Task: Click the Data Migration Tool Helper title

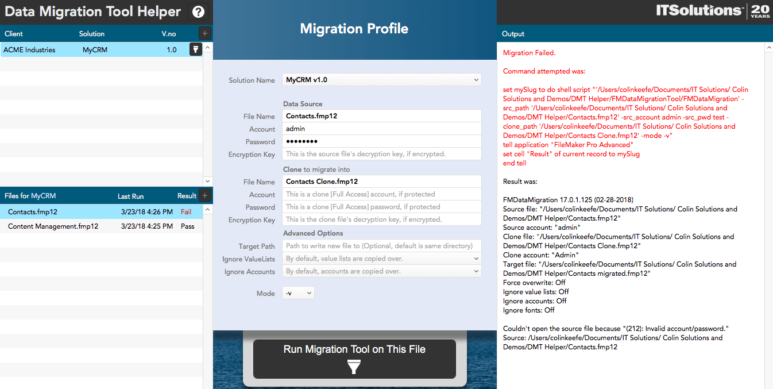Action: click(x=93, y=11)
